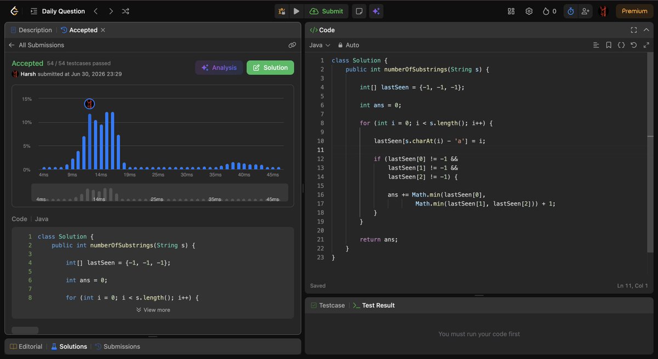Screen dimensions: 658x359
Task: Maximize the code editor panel
Action: pos(633,30)
